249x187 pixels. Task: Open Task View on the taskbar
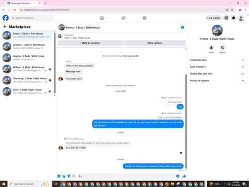pyautogui.click(x=56, y=184)
